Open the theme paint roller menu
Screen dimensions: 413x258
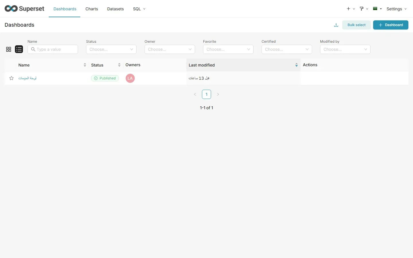click(364, 9)
